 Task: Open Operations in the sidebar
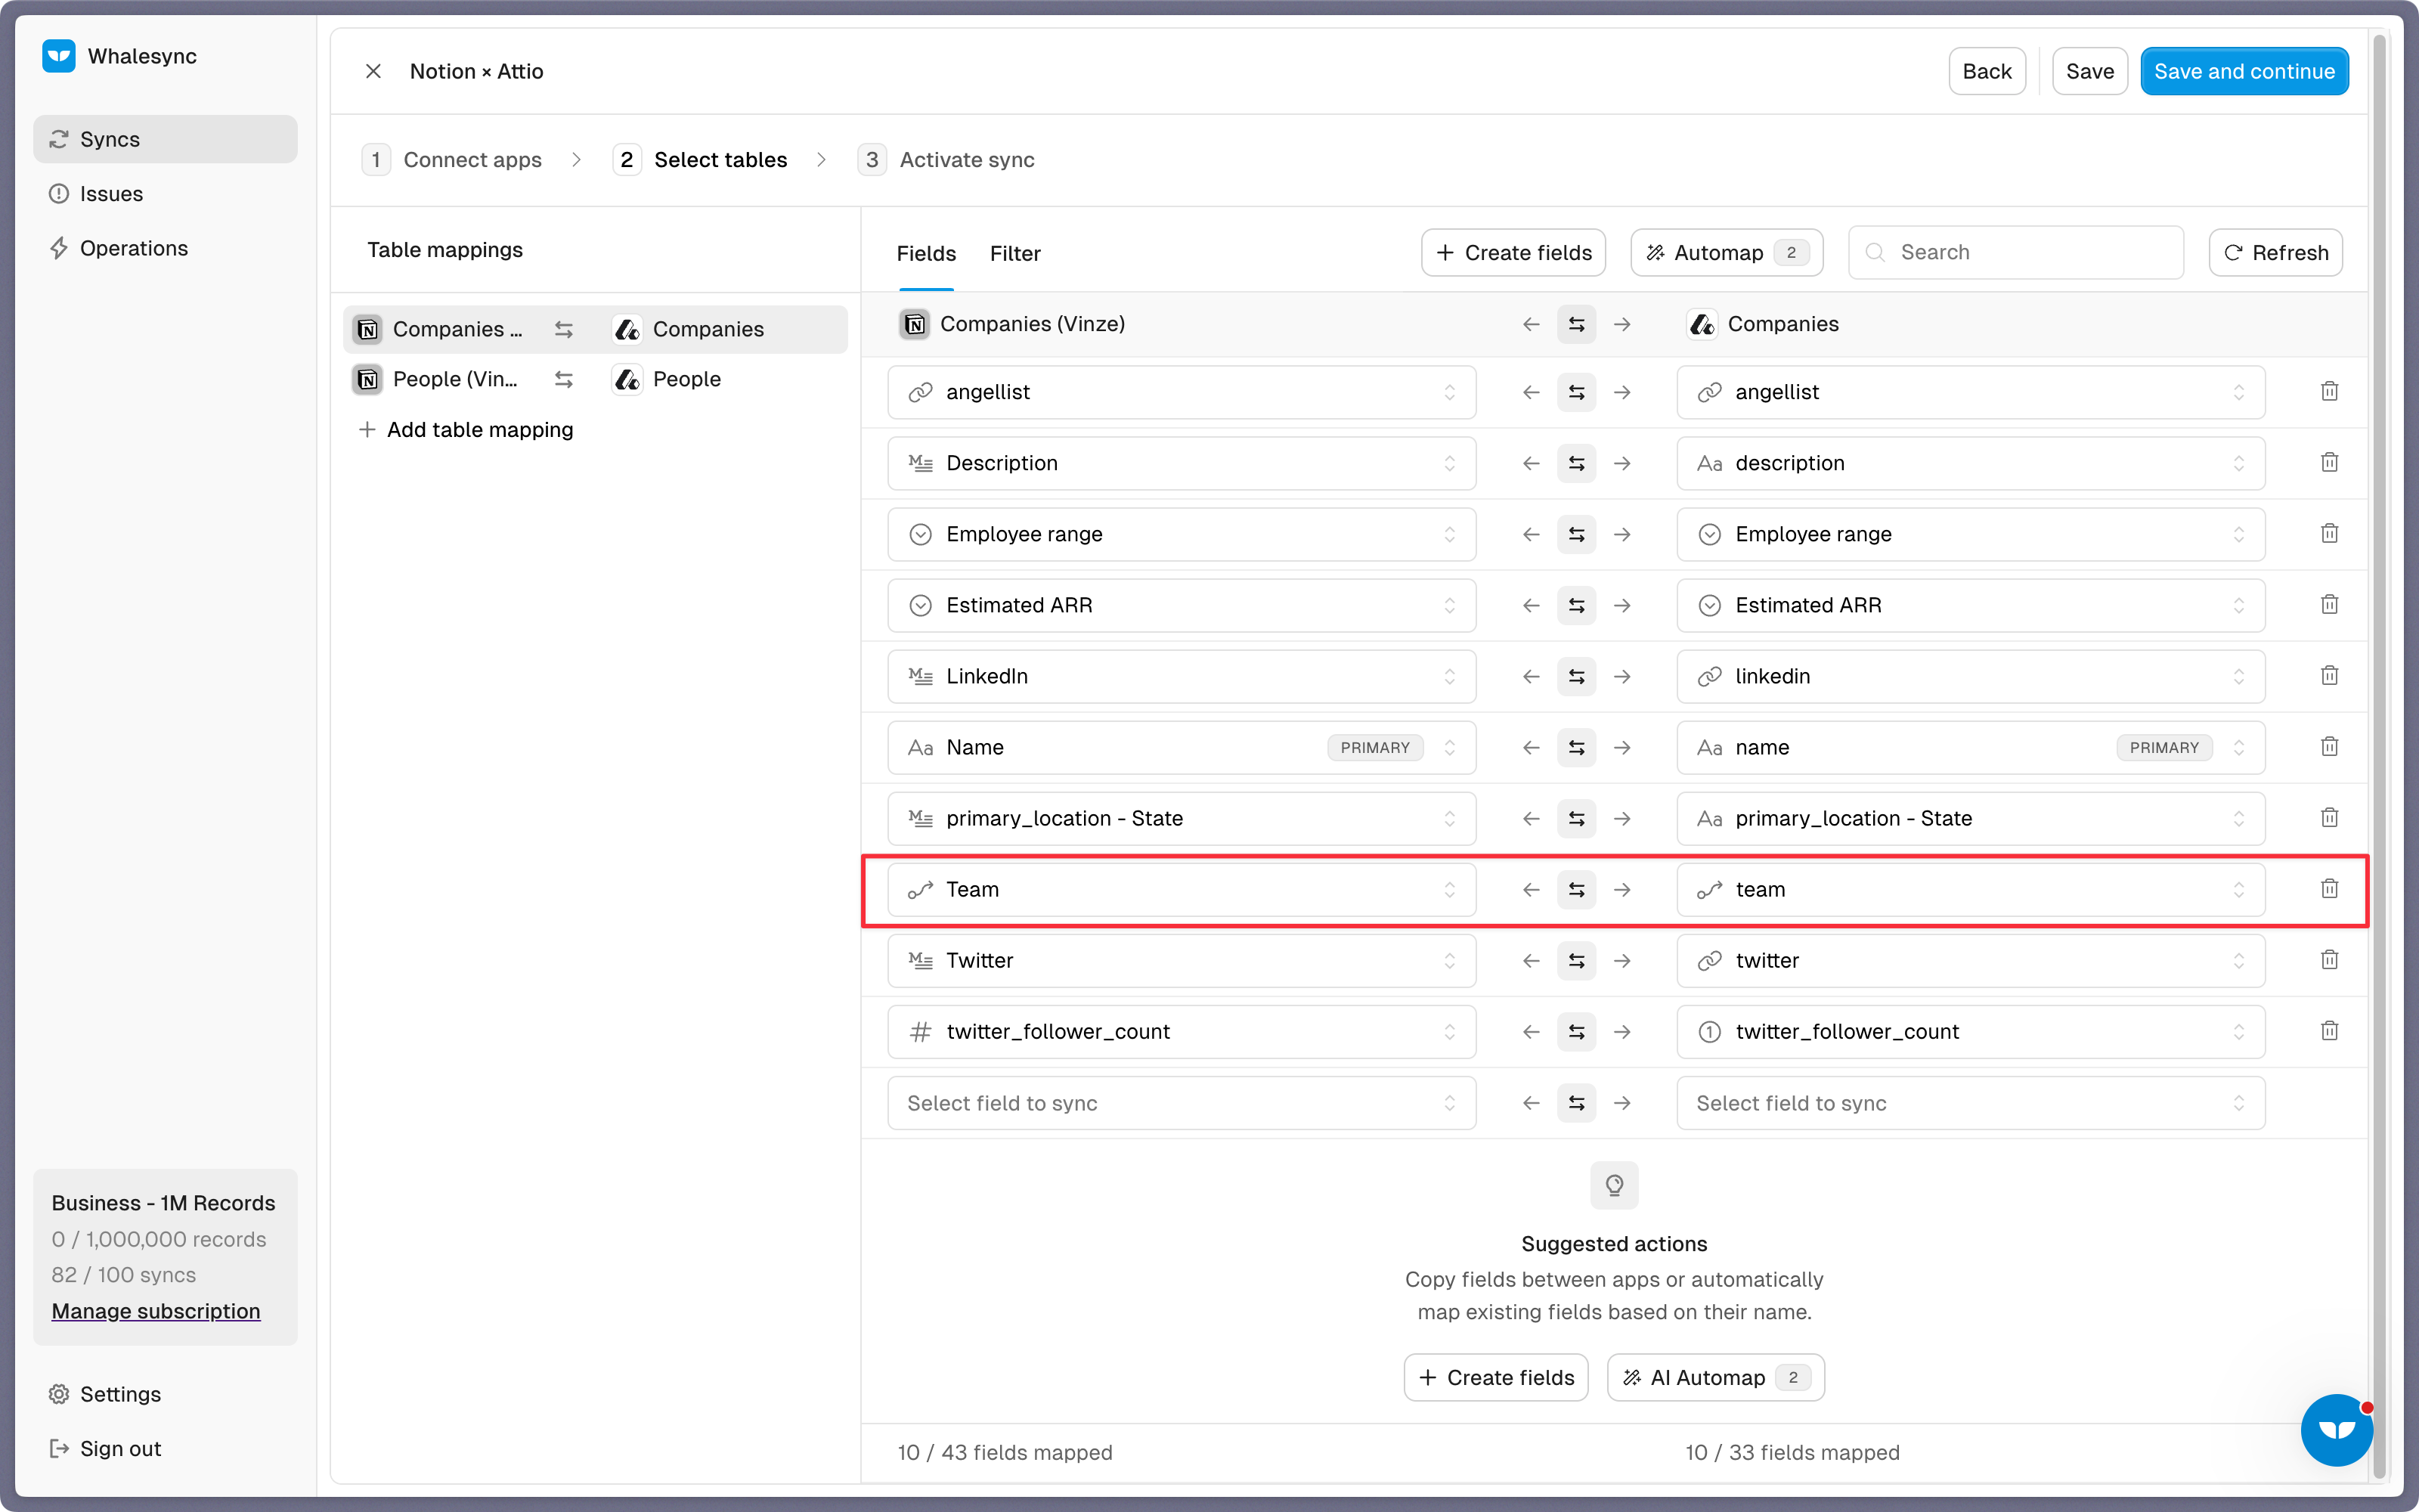pyautogui.click(x=165, y=248)
